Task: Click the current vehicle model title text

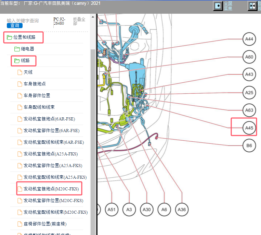Action: [50, 3]
